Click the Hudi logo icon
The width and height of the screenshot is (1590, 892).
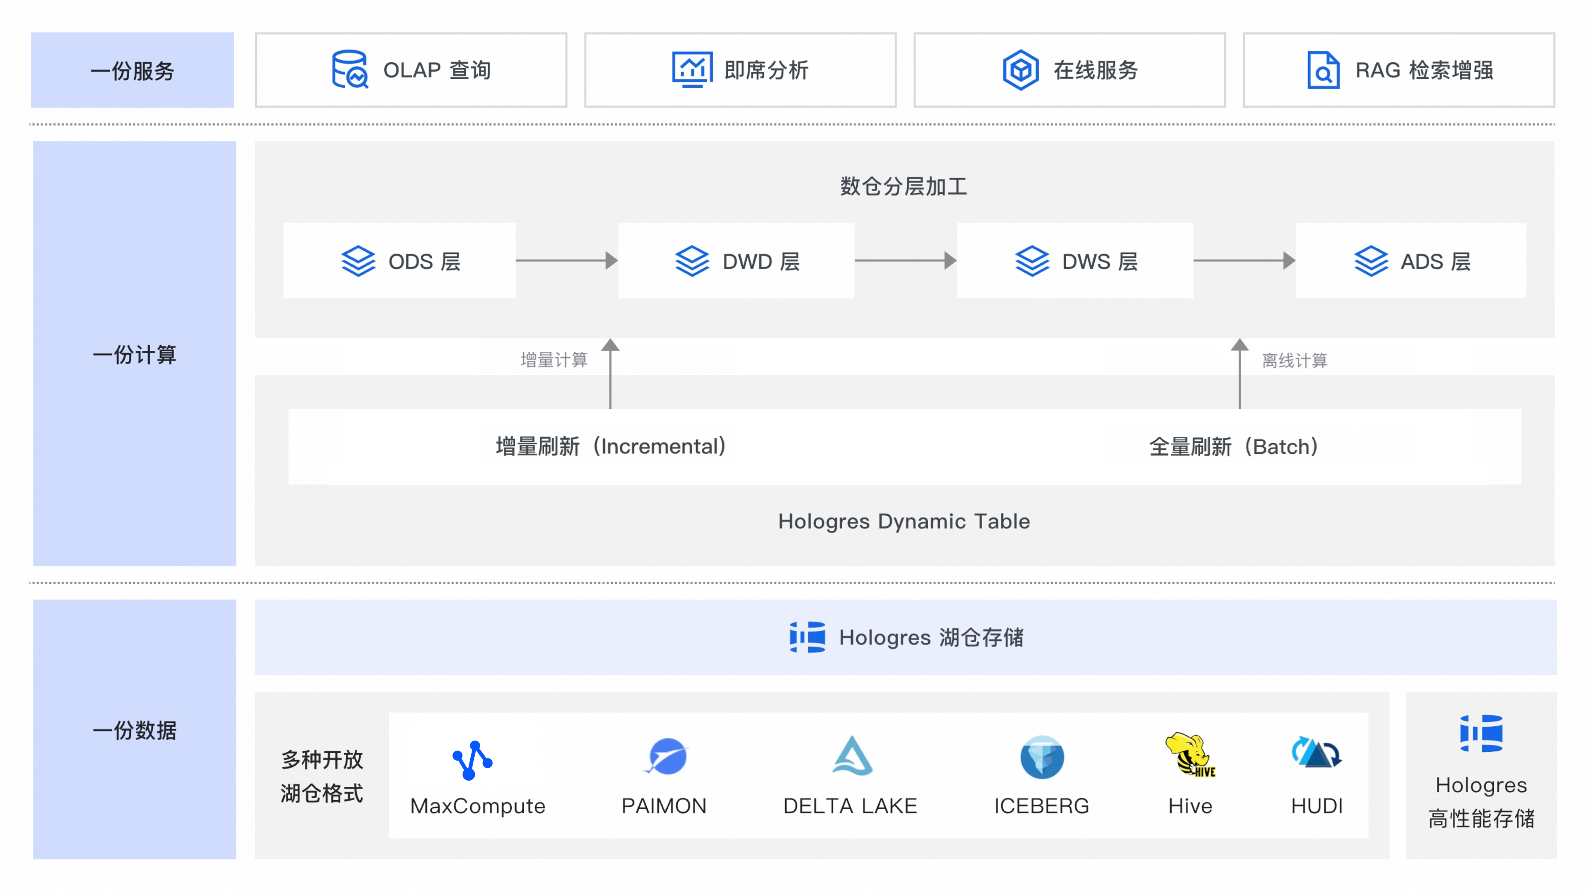(x=1317, y=753)
